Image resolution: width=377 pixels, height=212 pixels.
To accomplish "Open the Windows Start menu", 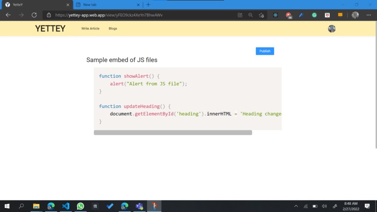I will tap(7, 206).
